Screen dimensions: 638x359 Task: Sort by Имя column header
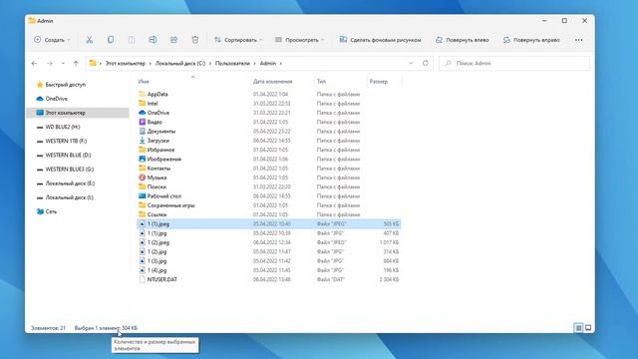click(144, 82)
